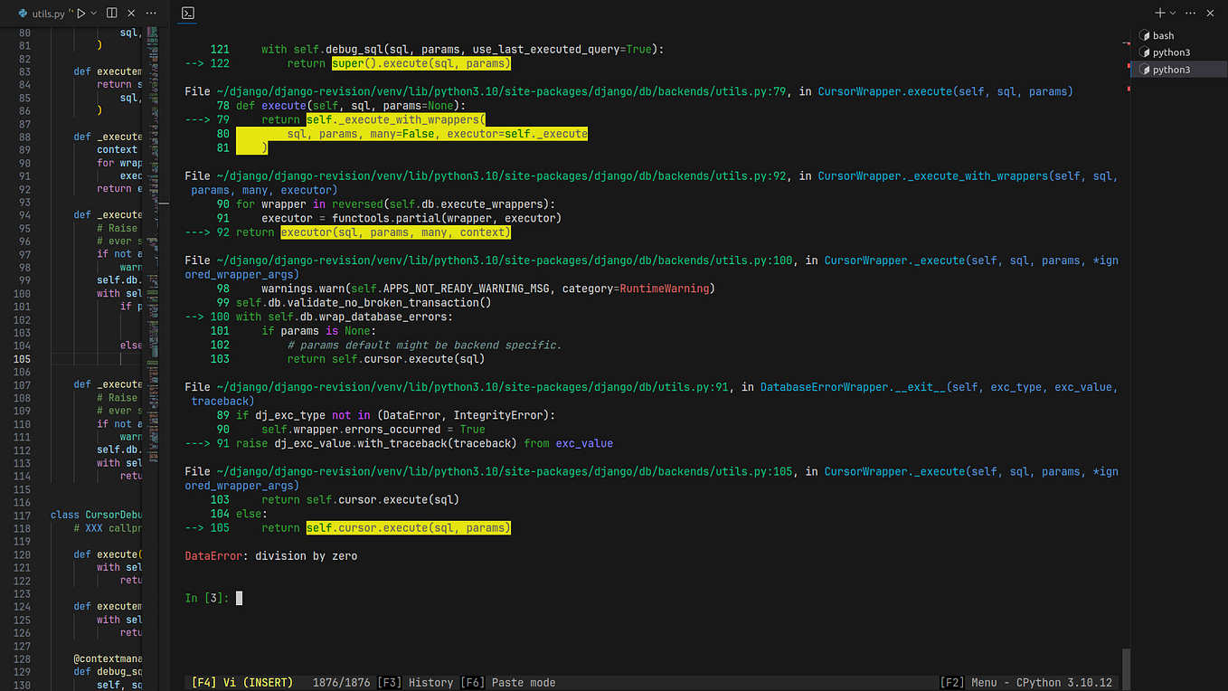The image size is (1228, 691).
Task: Split the editor with the Split Editor icon
Action: [x=112, y=13]
